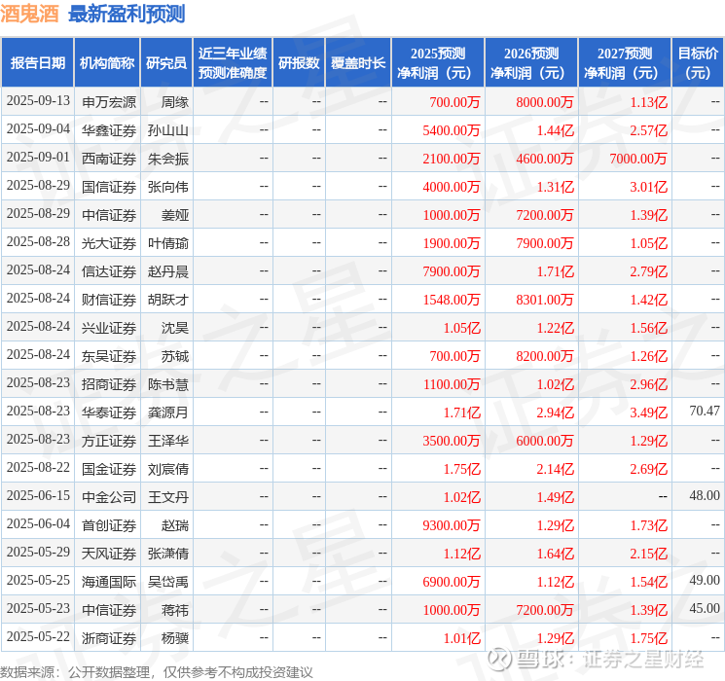Image resolution: width=725 pixels, height=681 pixels.
Task: Click the 5400.00万 profit value
Action: pyautogui.click(x=452, y=130)
